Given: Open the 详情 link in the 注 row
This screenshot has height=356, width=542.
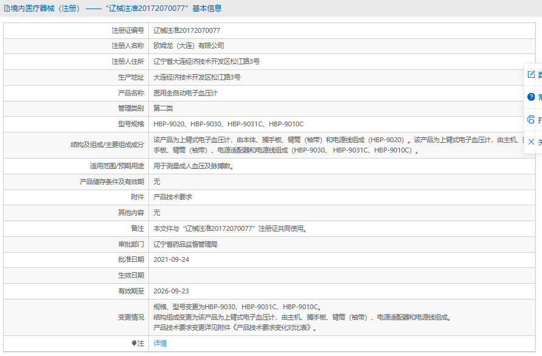Looking at the screenshot, I should click(160, 343).
